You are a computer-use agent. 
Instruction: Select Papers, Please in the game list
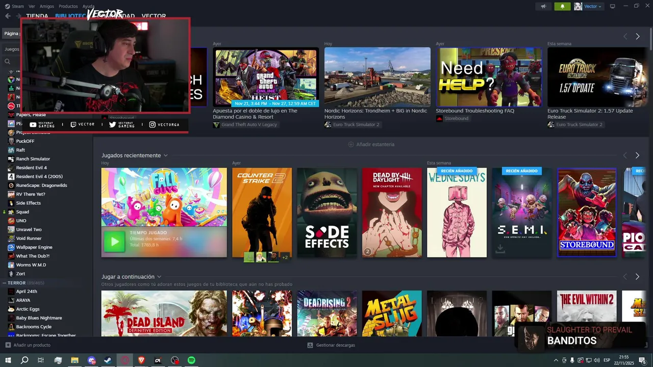pyautogui.click(x=31, y=115)
